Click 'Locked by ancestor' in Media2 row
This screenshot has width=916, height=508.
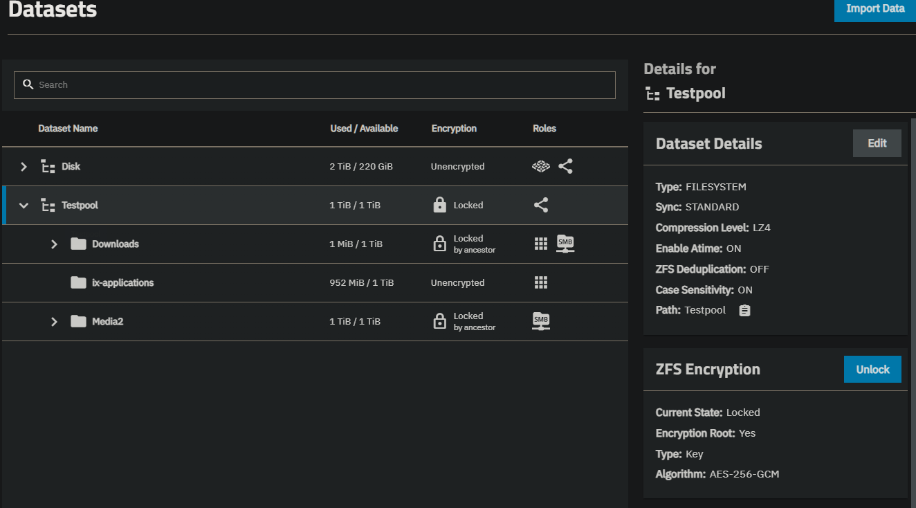[x=475, y=321]
